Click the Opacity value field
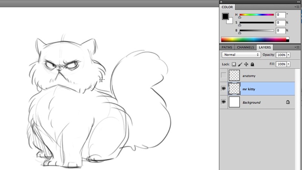The image size is (302, 170). (x=281, y=55)
